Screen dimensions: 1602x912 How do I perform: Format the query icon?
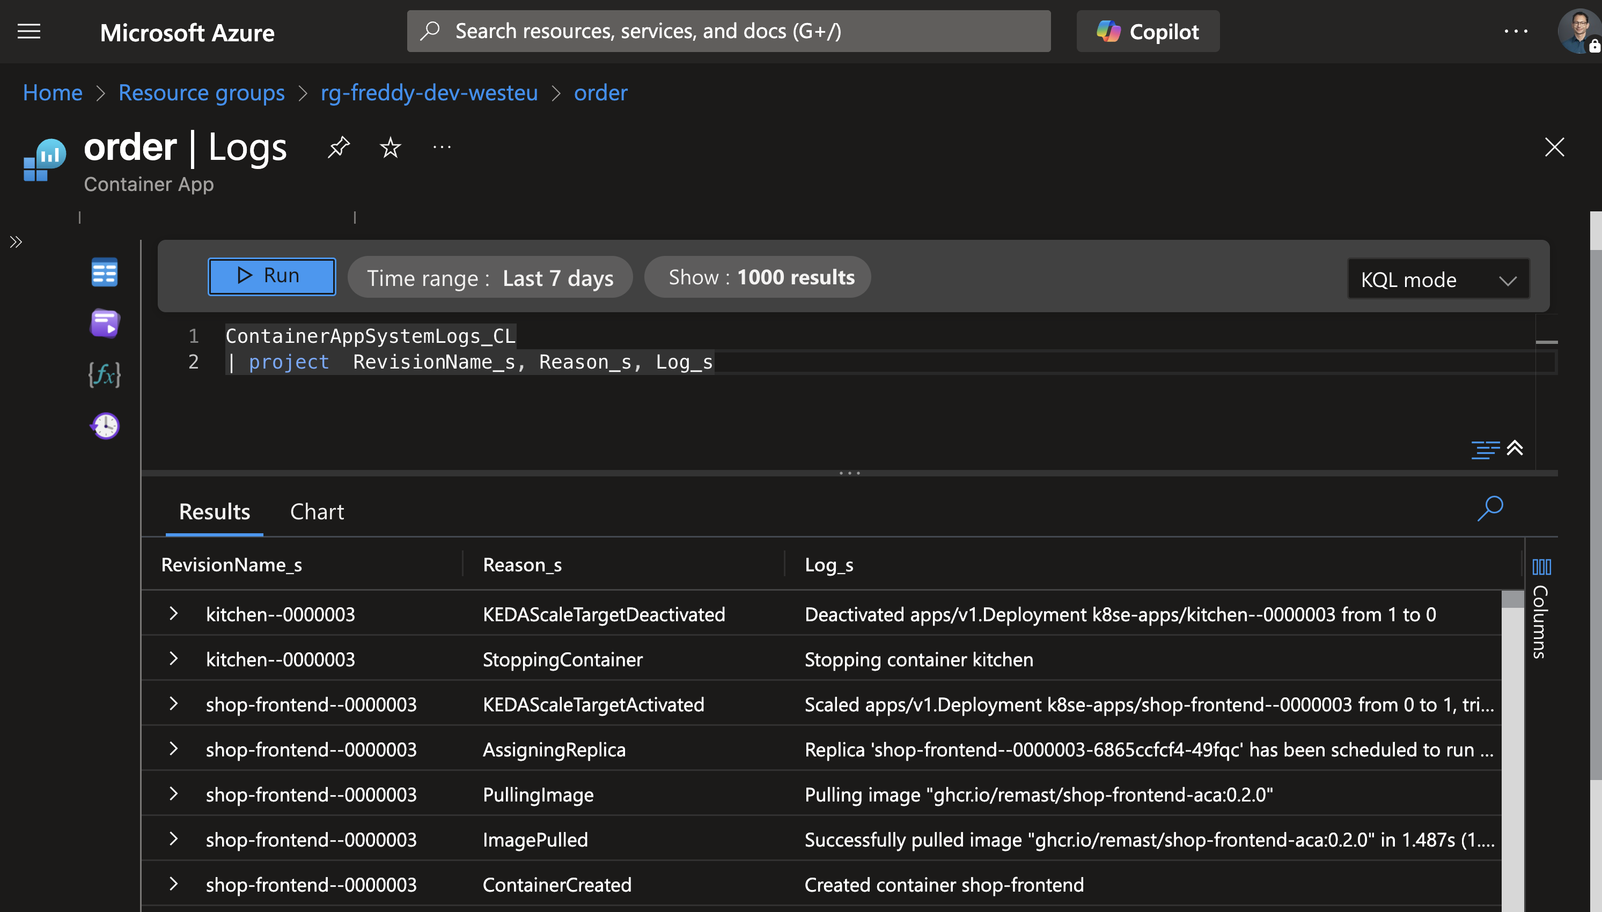click(1485, 449)
